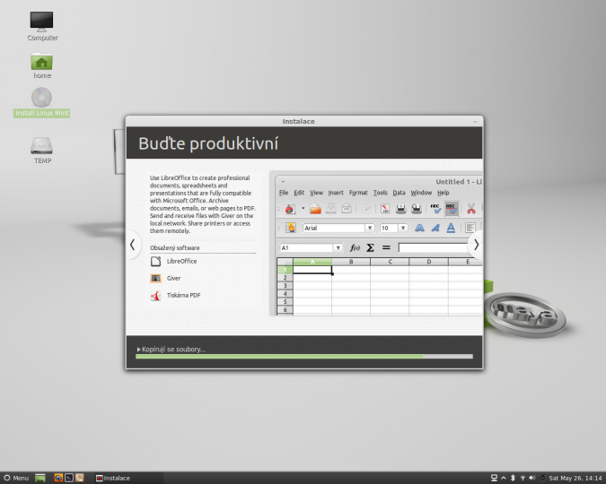Click the orange Open folder icon
Viewport: 606px width, 484px height.
(315, 209)
